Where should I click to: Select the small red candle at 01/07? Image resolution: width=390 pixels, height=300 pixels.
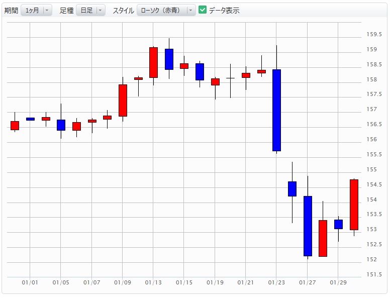[x=92, y=121]
